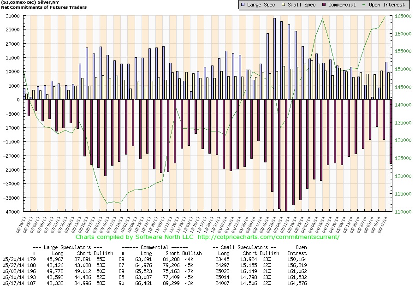The width and height of the screenshot is (415, 286).
Task: Click the Open Interest legend label
Action: click(387, 5)
